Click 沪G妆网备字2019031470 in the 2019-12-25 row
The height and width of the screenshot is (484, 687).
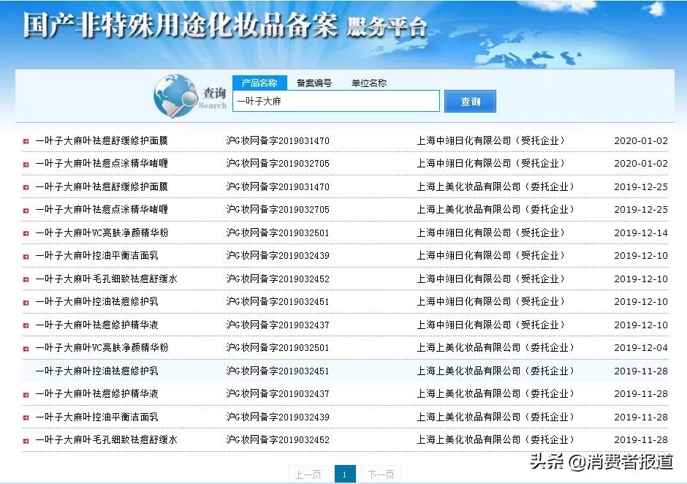tap(278, 186)
